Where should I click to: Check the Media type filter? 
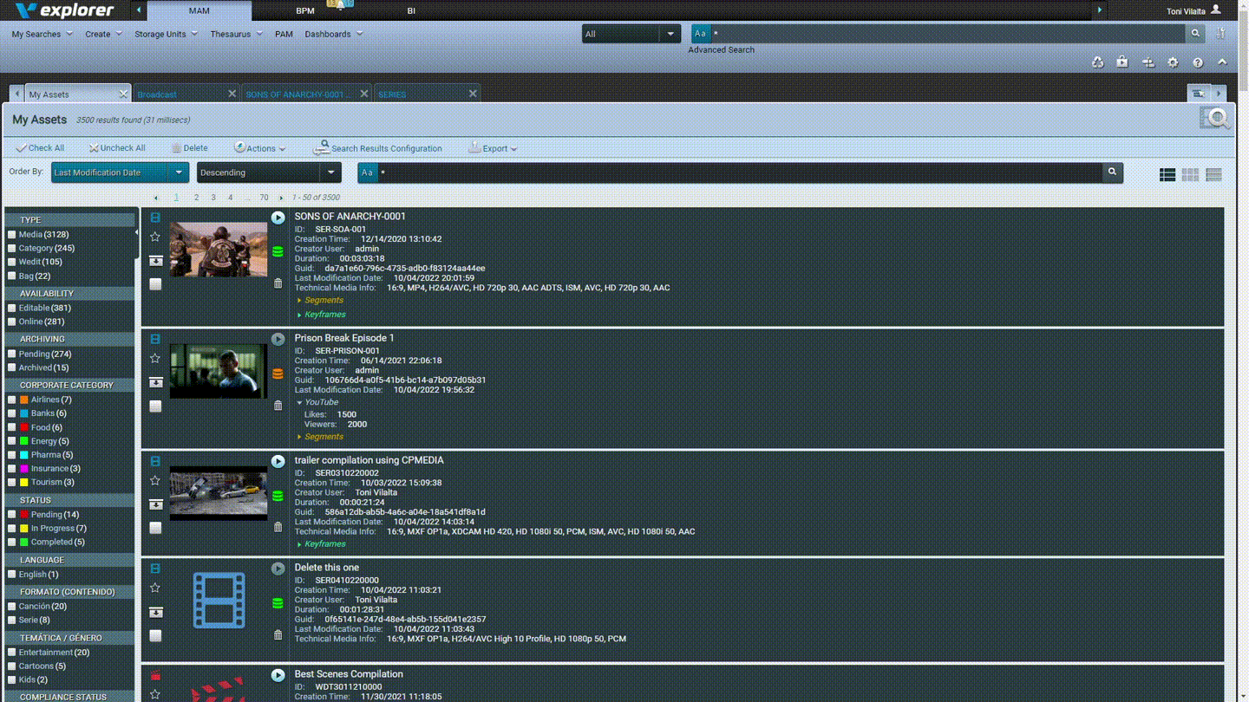[x=12, y=234]
